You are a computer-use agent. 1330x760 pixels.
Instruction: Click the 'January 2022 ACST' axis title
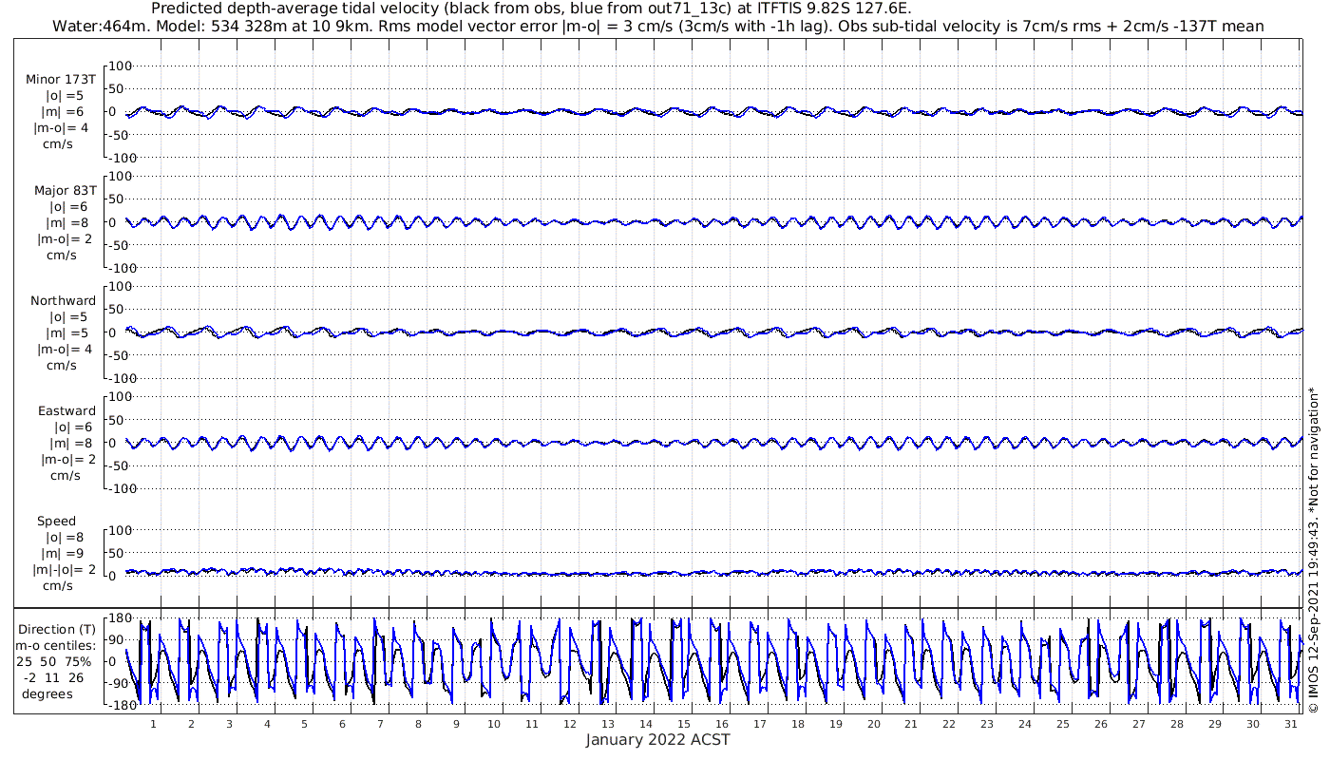(657, 740)
